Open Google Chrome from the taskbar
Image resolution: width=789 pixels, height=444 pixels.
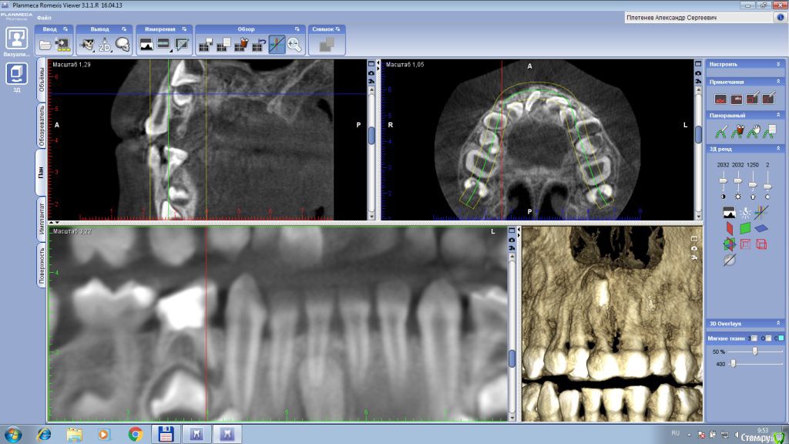tap(136, 434)
